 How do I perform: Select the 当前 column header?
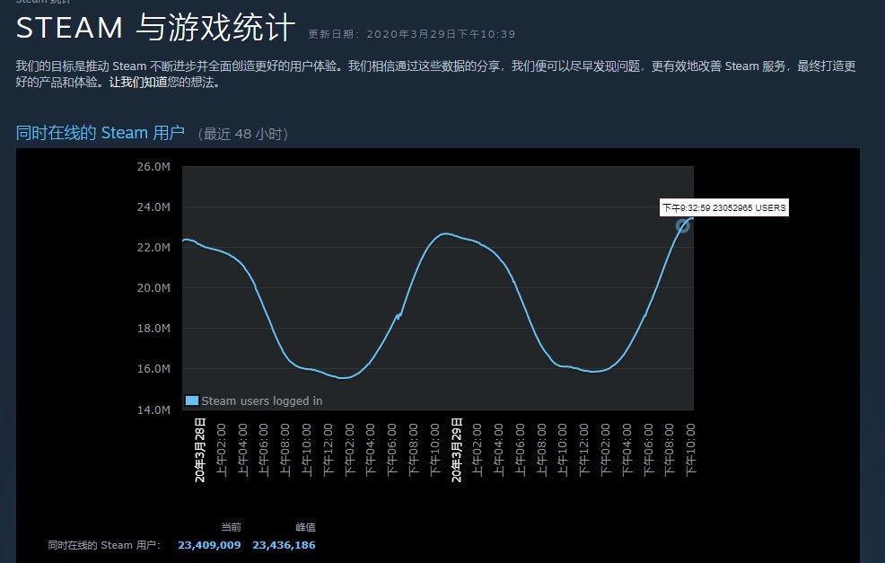(231, 527)
